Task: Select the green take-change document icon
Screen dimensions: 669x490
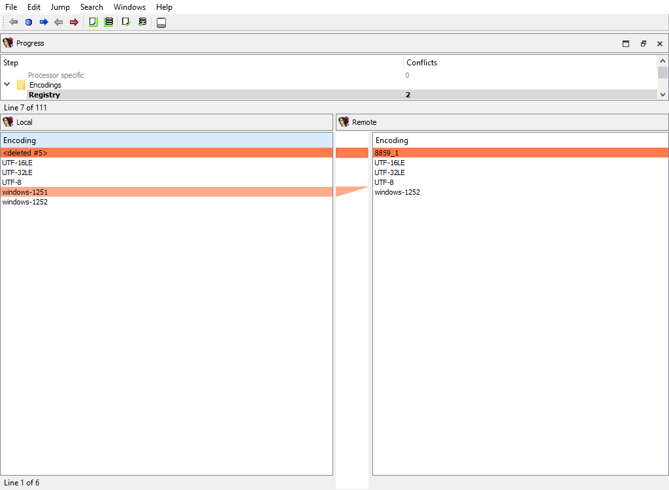Action: [x=93, y=22]
